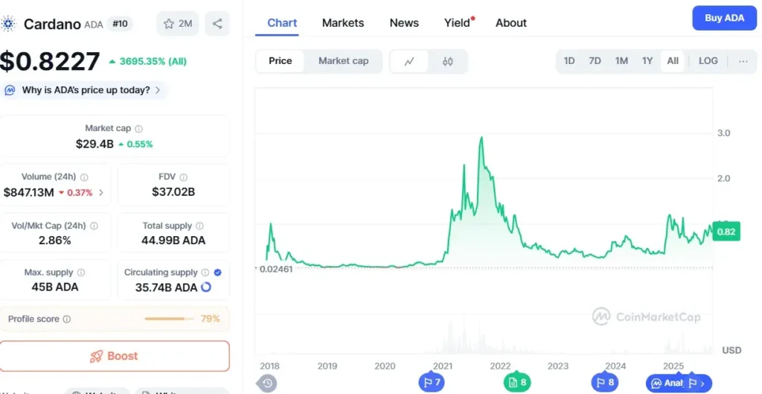The height and width of the screenshot is (394, 762).
Task: Click the circulating supply verified badge
Action: [x=218, y=273]
